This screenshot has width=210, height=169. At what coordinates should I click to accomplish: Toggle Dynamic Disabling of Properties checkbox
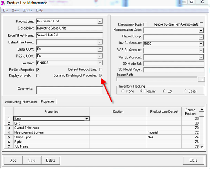[x=101, y=76]
